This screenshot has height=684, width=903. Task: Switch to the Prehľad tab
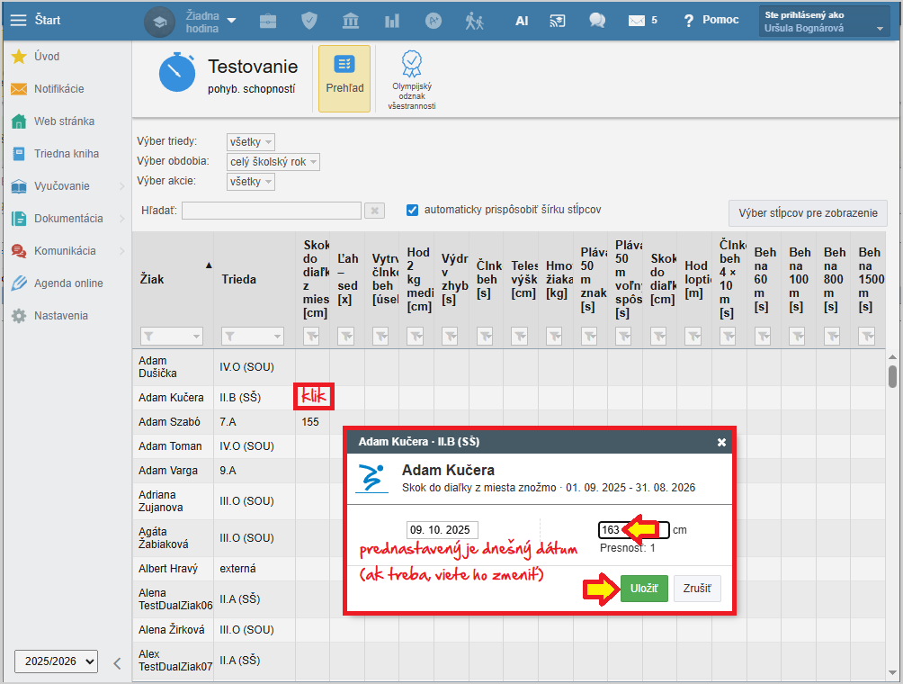(x=344, y=78)
